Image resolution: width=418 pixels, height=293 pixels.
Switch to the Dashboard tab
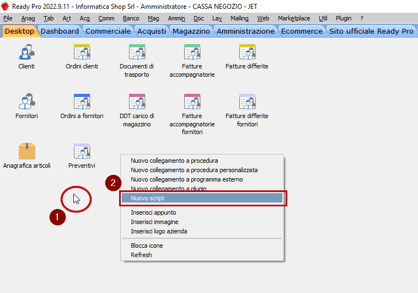[x=60, y=31]
